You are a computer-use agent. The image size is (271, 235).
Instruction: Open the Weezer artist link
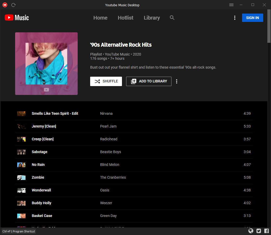[x=106, y=203]
